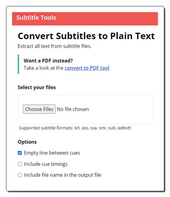170x197 pixels.
Task: Click the file drop area box
Action: tap(85, 109)
